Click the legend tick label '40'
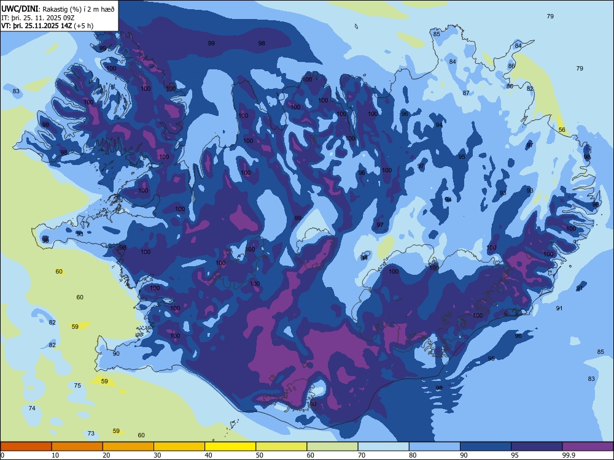The image size is (614, 460). (209, 455)
